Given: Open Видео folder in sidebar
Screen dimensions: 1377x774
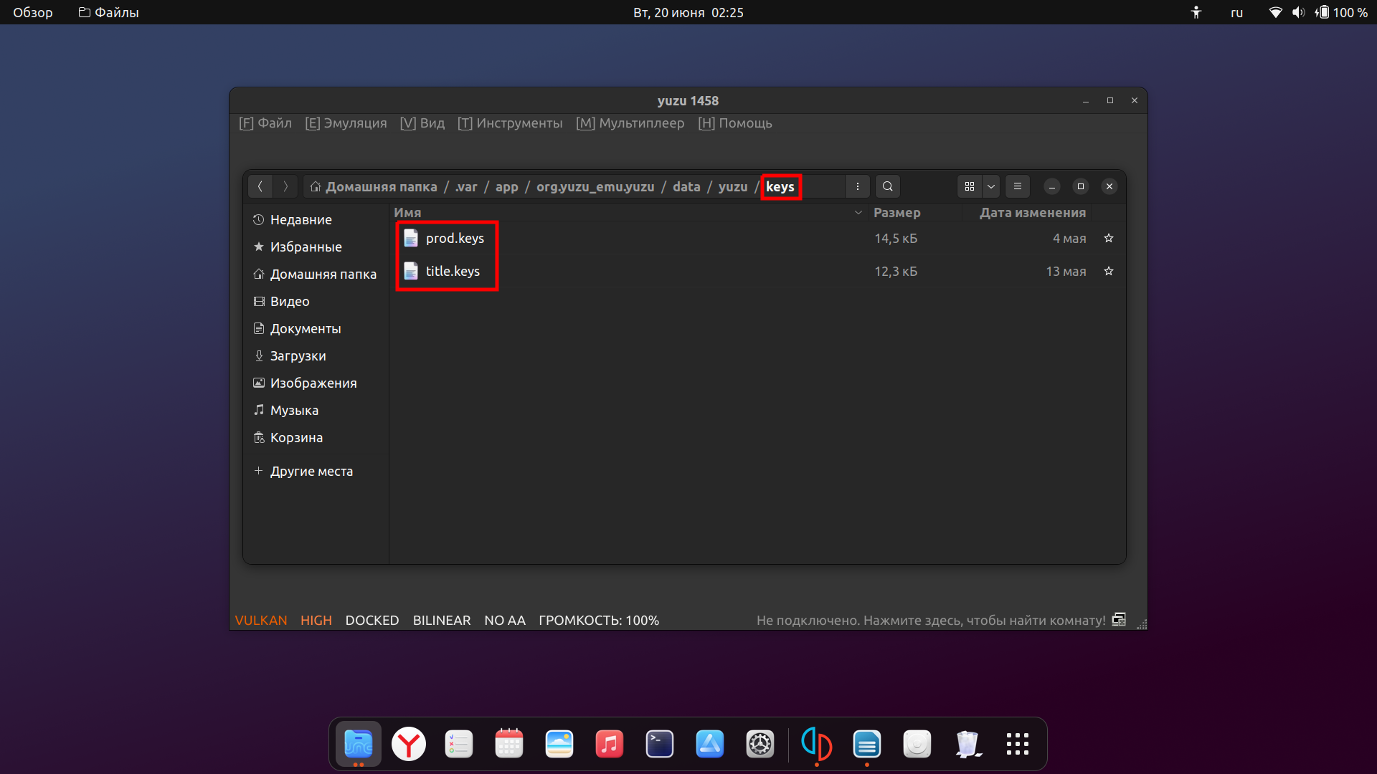Looking at the screenshot, I should coord(316,301).
